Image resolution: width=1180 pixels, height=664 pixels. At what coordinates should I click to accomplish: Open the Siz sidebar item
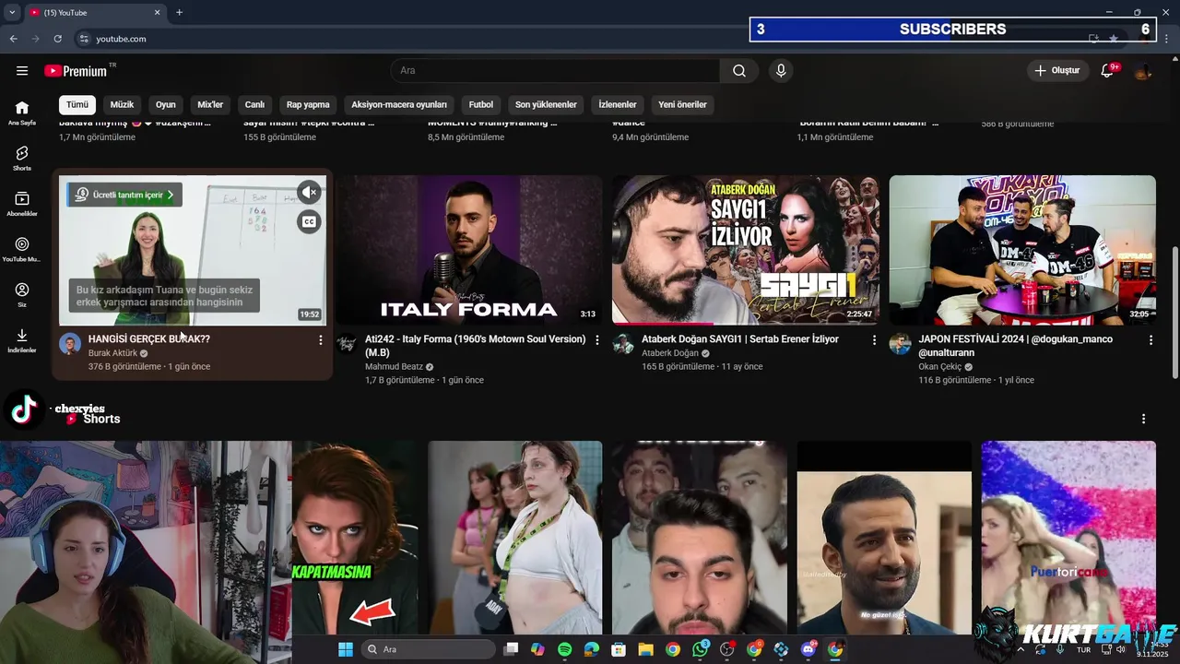point(22,295)
